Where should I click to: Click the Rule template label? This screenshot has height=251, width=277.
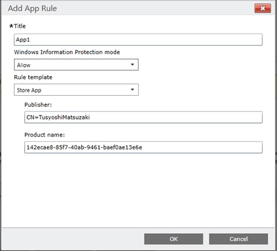(x=33, y=77)
